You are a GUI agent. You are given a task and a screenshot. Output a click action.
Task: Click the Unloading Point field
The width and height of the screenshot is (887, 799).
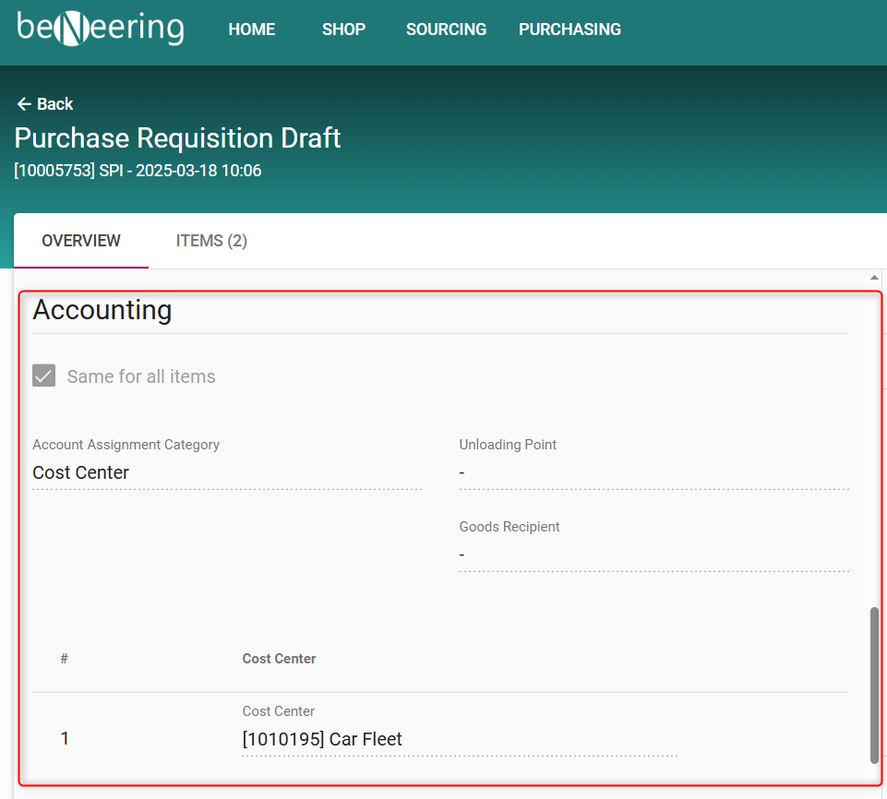click(x=653, y=472)
